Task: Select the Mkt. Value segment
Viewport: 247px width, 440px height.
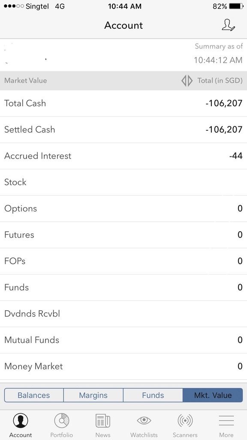Action: pyautogui.click(x=213, y=395)
